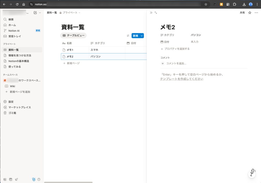261x183 pixels.
Task: Open ゴミ箱 trash
Action: (x=22, y=113)
